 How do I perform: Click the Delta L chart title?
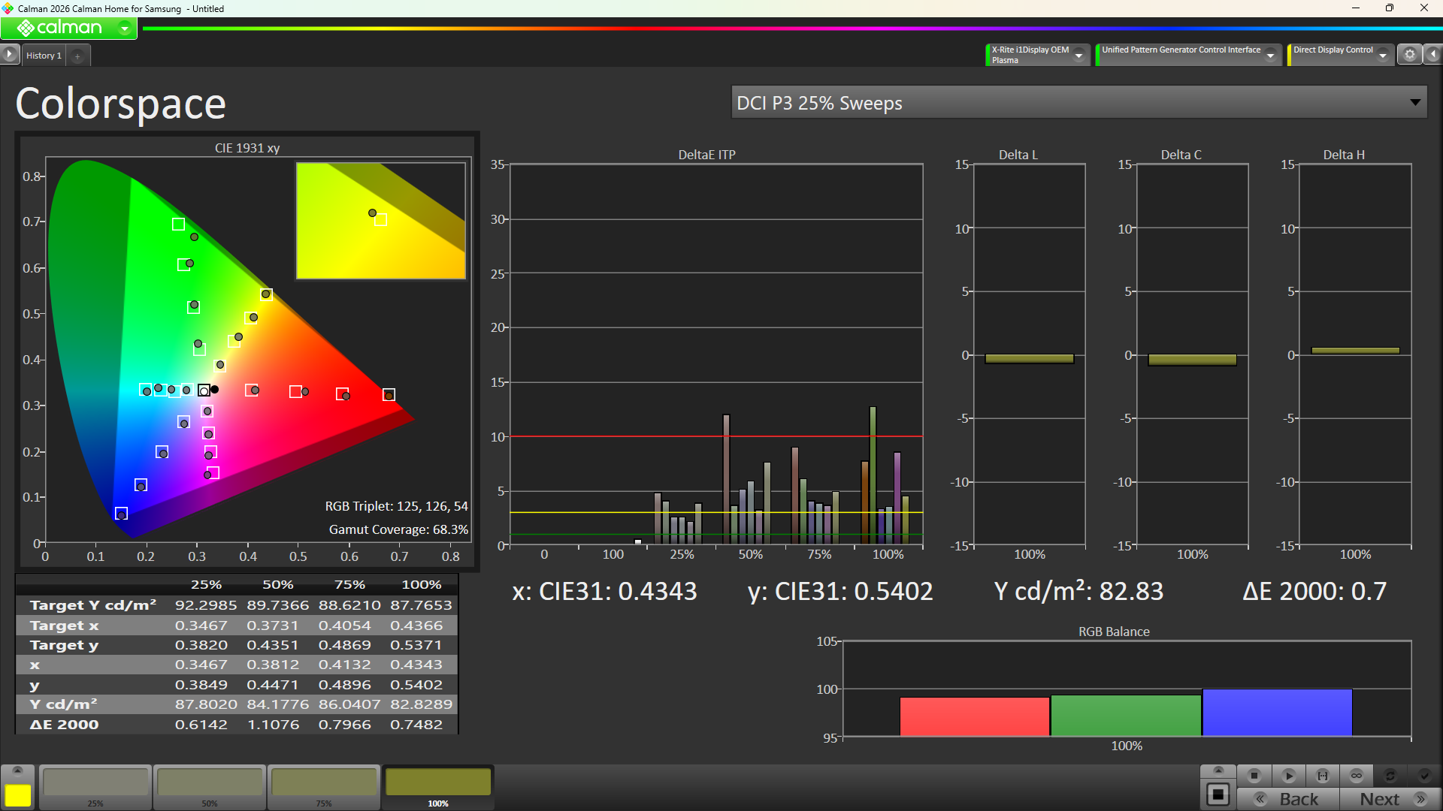pos(1018,155)
